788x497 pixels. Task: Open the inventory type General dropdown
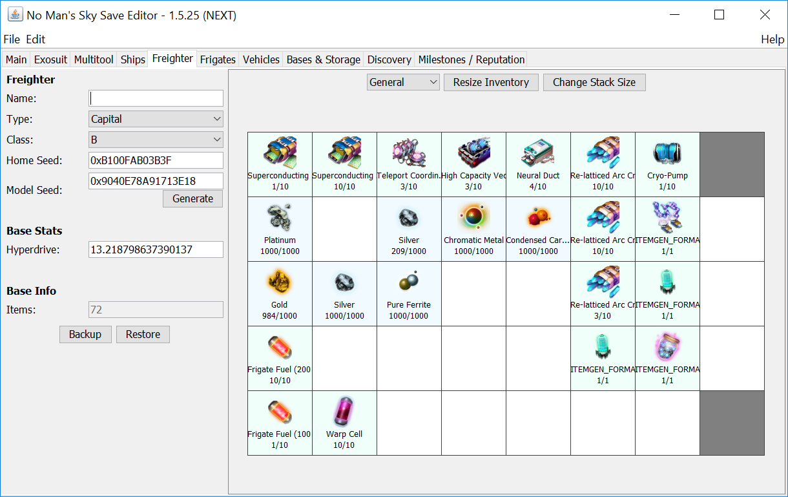point(403,82)
